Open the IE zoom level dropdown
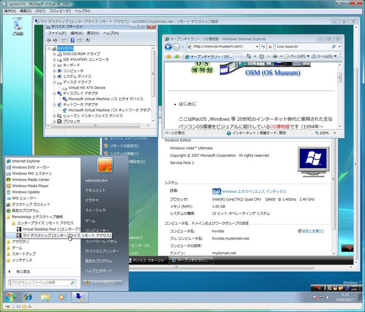The width and height of the screenshot is (365, 312). pos(335,133)
